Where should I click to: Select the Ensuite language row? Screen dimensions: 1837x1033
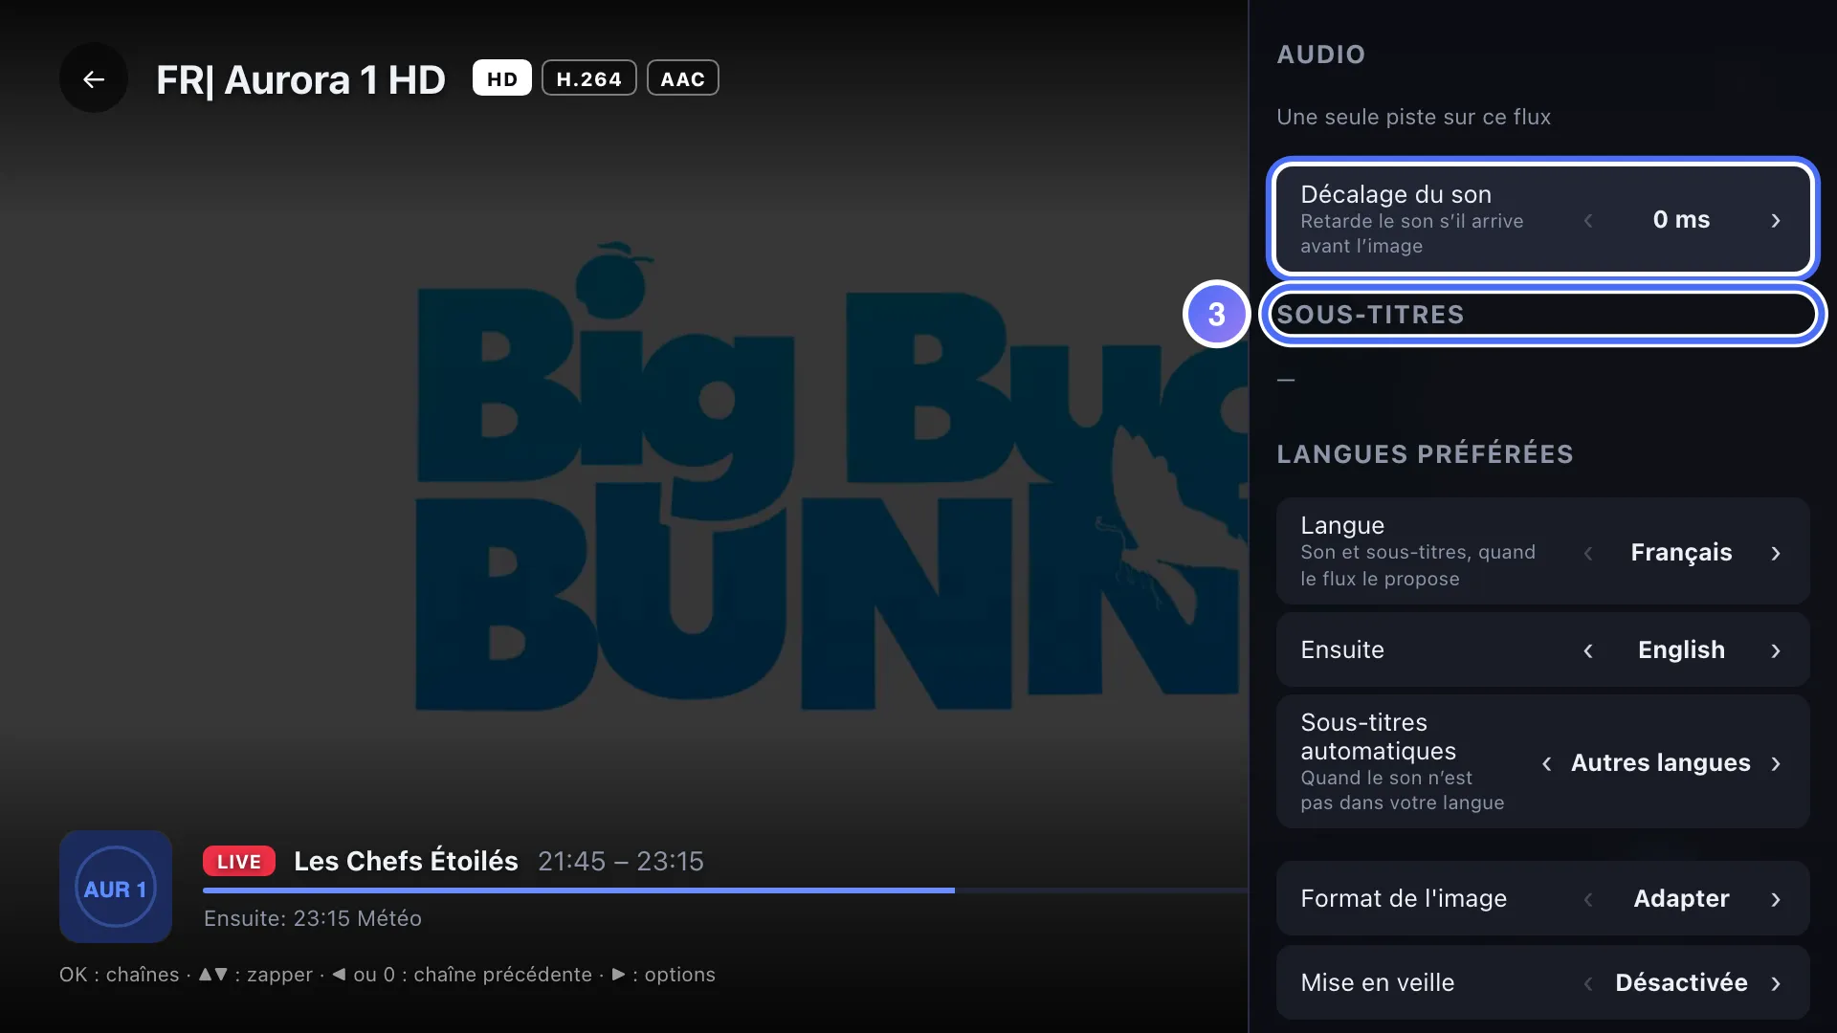pyautogui.click(x=1542, y=649)
